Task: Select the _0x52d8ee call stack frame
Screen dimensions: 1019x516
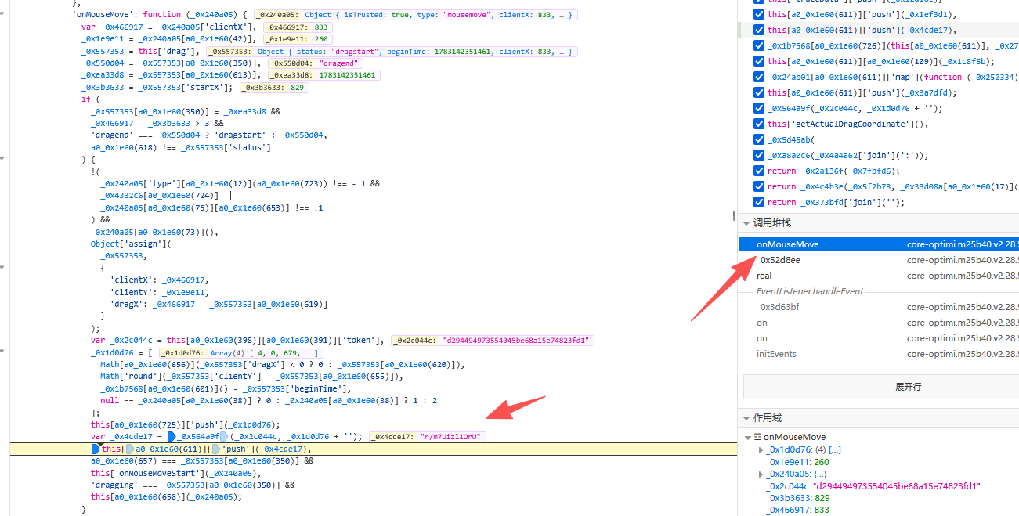Action: (879, 260)
